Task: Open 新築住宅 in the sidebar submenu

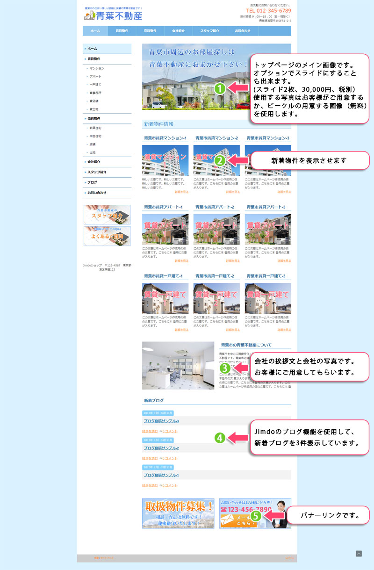Action: coord(95,128)
